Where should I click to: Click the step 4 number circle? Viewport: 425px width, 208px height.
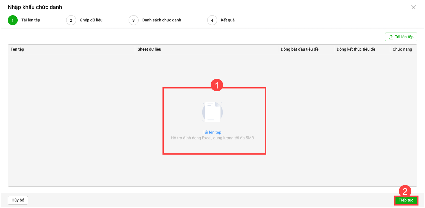point(212,20)
